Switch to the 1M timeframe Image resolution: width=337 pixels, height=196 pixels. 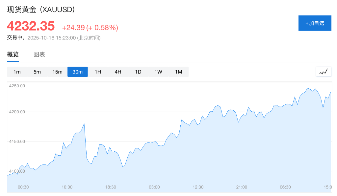click(x=178, y=72)
